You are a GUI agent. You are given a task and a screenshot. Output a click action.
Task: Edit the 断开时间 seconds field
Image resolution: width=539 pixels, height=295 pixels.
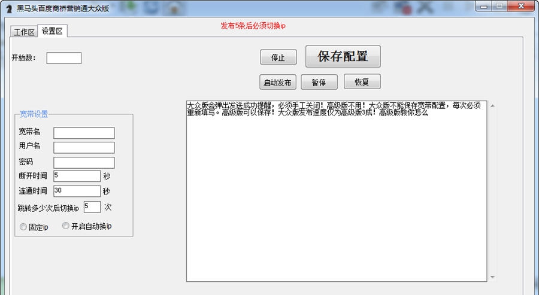point(77,176)
